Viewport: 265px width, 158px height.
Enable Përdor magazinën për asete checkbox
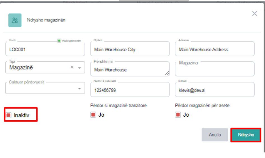click(x=178, y=115)
